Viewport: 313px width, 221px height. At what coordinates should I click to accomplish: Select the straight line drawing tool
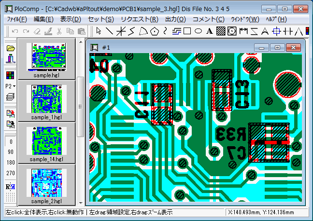point(109,31)
